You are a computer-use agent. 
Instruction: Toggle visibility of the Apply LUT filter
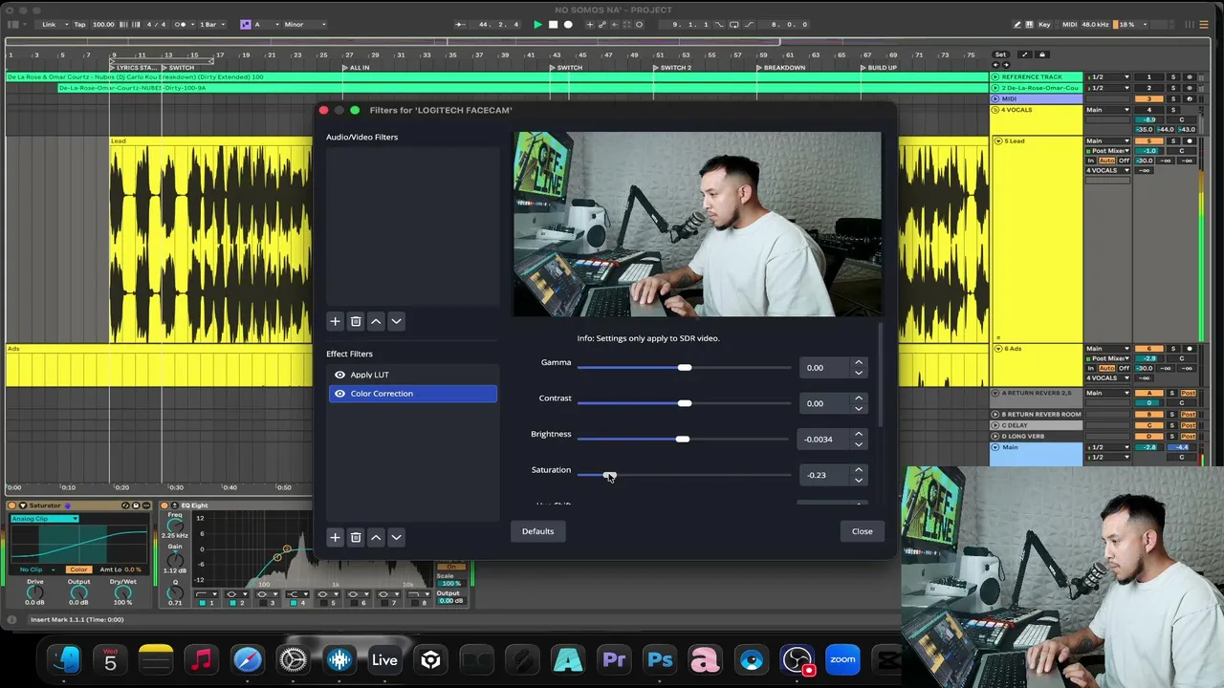[339, 375]
